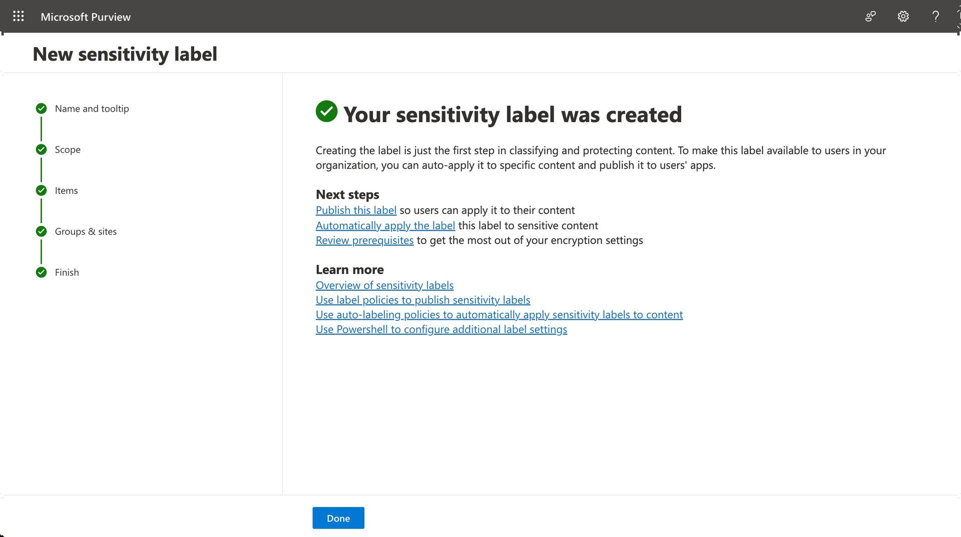Open the Publish this label link

click(x=356, y=210)
